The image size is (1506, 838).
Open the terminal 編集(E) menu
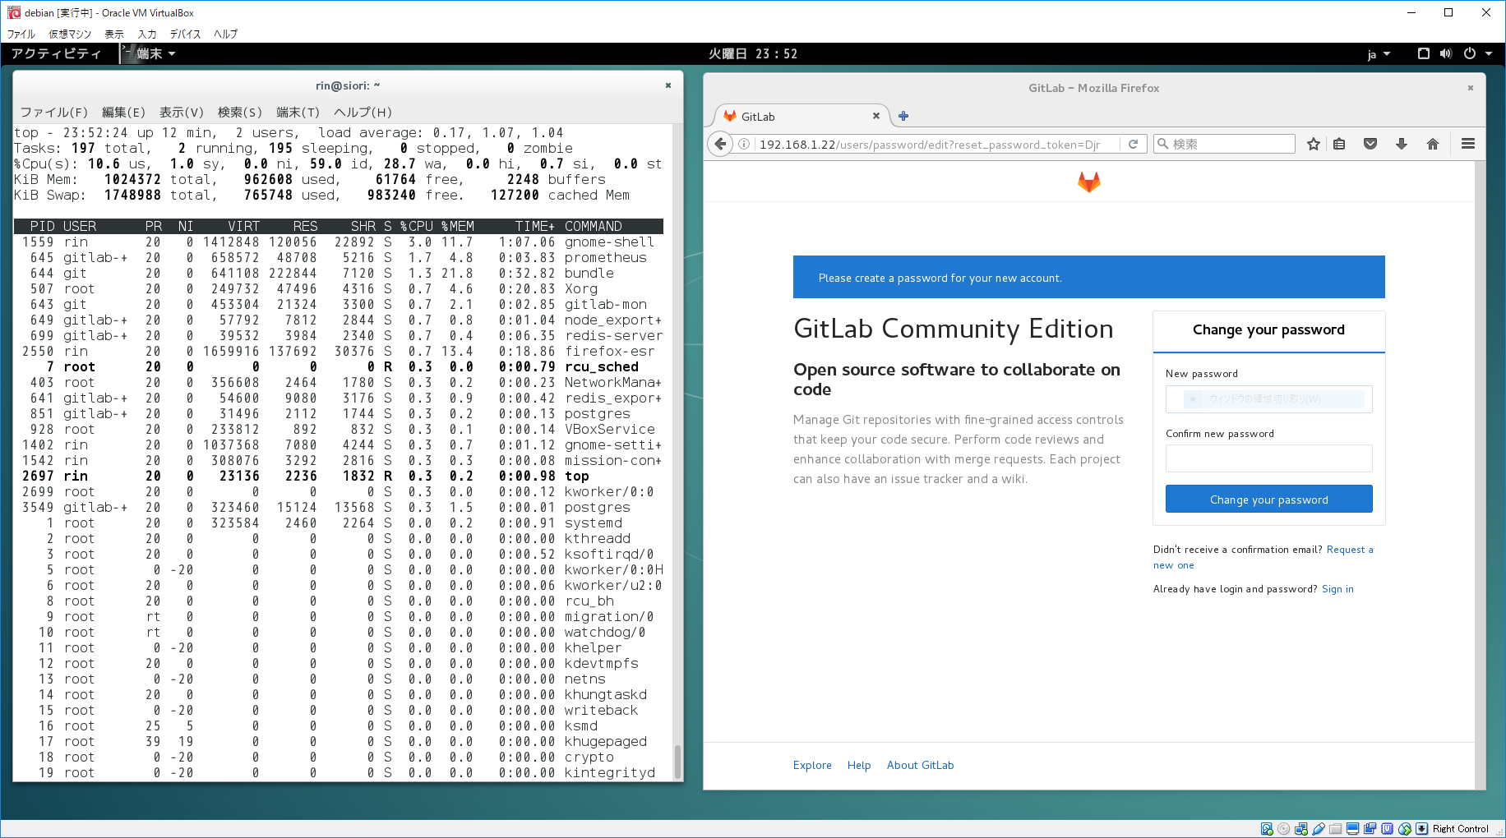pyautogui.click(x=123, y=112)
